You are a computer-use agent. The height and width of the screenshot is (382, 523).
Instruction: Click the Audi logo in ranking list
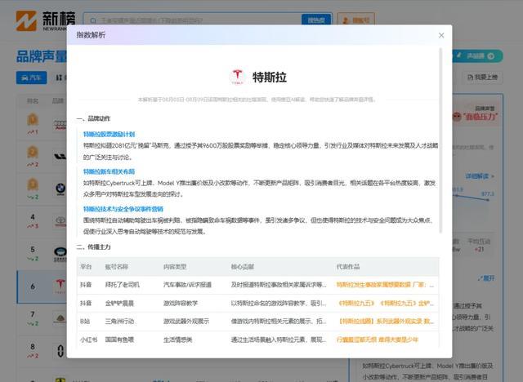coord(60,125)
